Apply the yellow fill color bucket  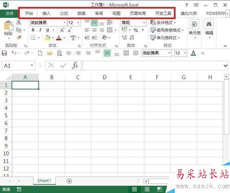coord(47,38)
